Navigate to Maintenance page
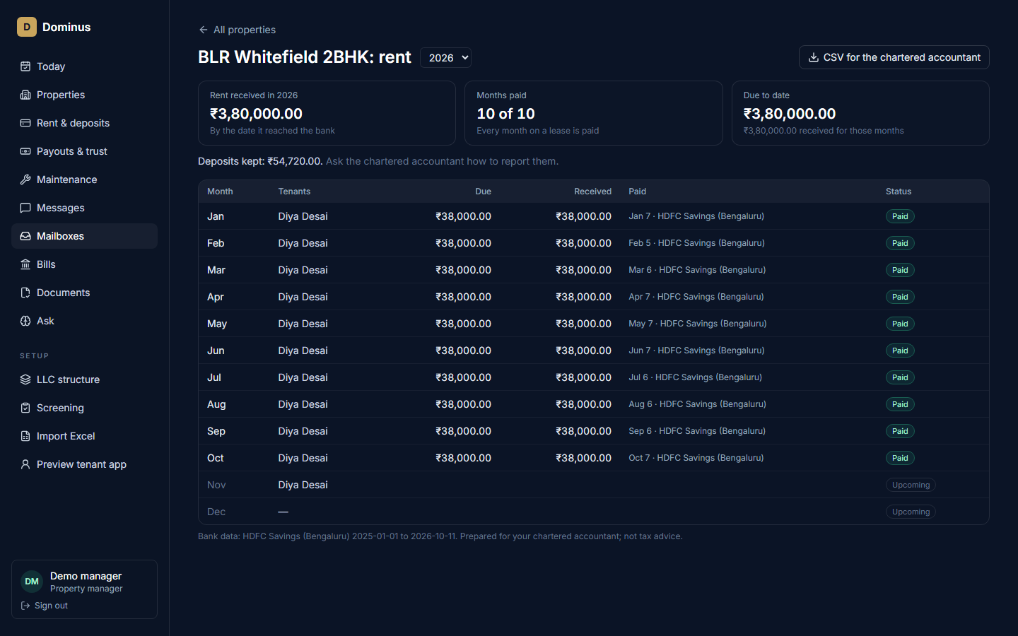Viewport: 1018px width, 636px height. click(x=84, y=179)
